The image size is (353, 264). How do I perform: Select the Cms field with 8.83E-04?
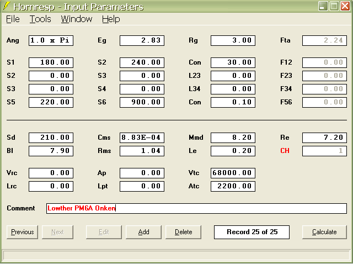[142, 138]
